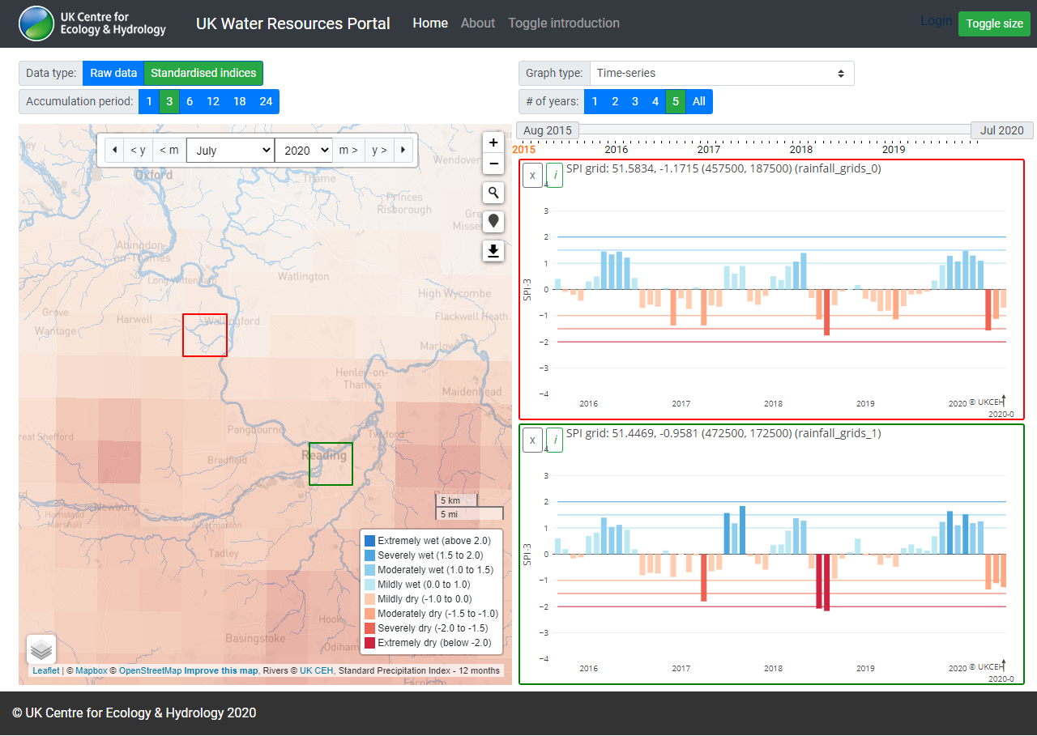The image size is (1037, 736).
Task: Open the Graph type Time-series dropdown
Action: pos(722,73)
